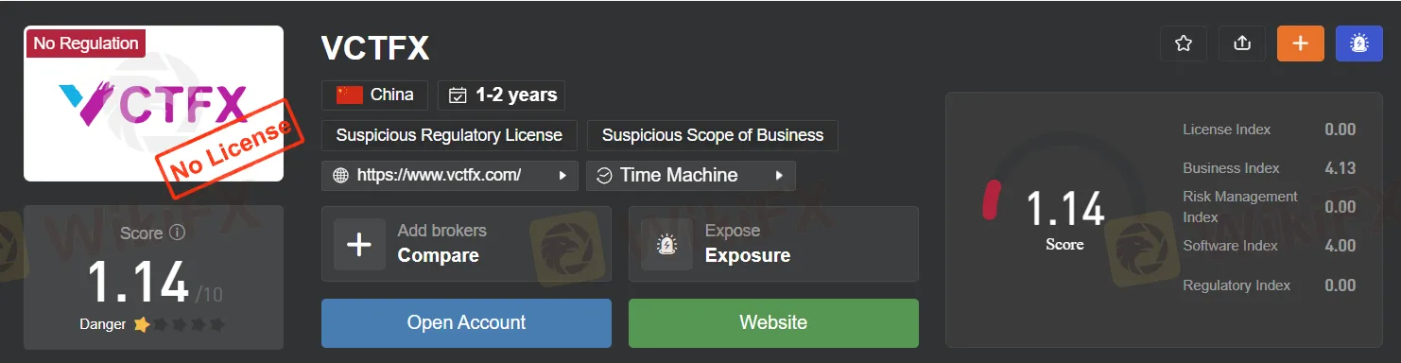Click the globe icon beside website URL
Image resolution: width=1401 pixels, height=363 pixels.
[341, 176]
